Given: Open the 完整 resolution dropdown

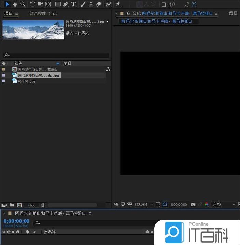Looking at the screenshot, I should pos(224,204).
